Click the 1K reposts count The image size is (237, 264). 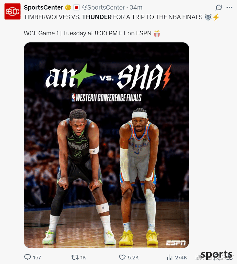coord(83,258)
